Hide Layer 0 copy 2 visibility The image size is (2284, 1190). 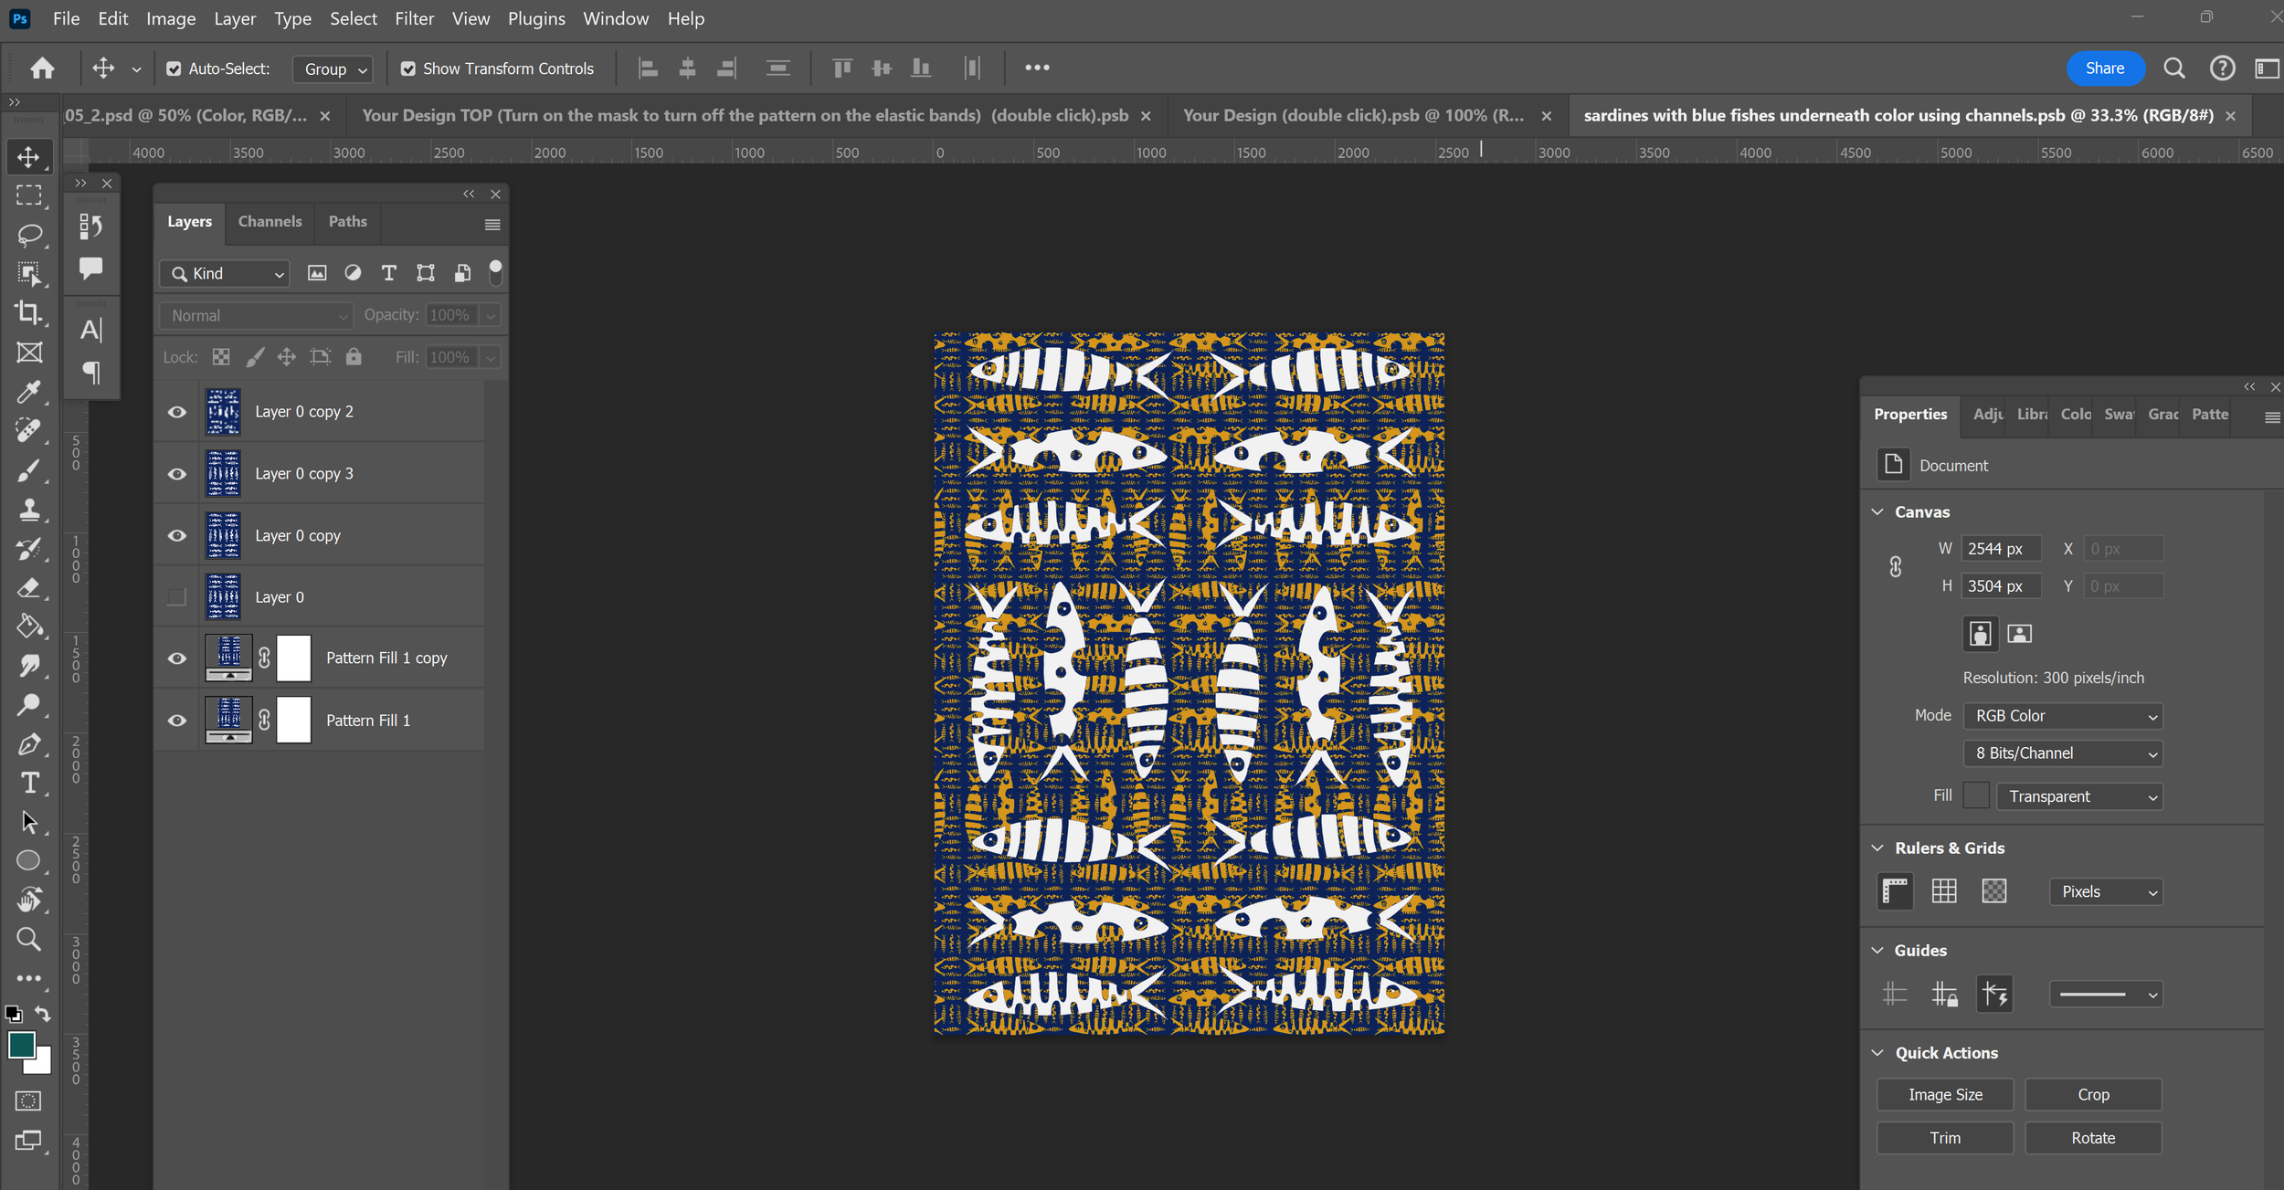pyautogui.click(x=177, y=412)
